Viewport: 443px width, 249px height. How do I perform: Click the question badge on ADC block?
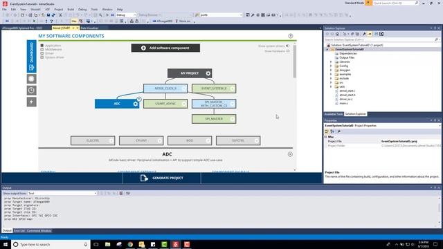click(x=139, y=99)
